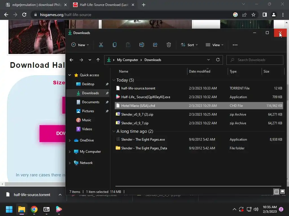Reload the Chrome page

tap(24, 15)
